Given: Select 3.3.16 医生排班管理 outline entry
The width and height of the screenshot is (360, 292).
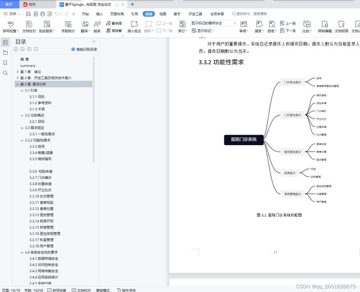Looking at the screenshot, I should [x=45, y=233].
